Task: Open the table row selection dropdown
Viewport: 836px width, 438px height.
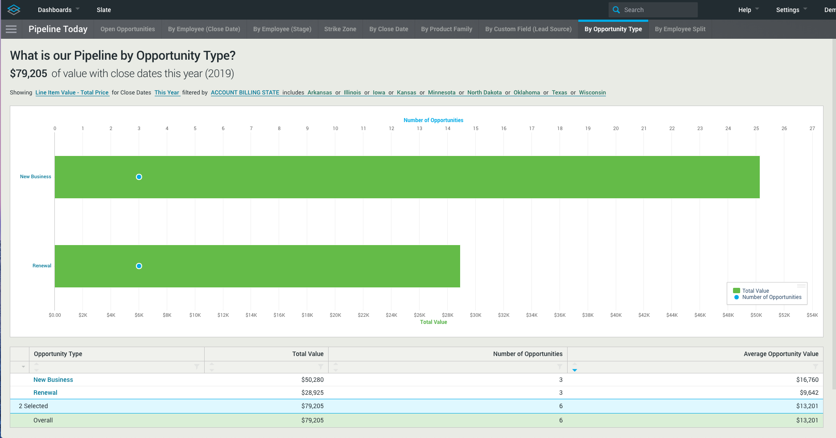Action: tap(23, 367)
